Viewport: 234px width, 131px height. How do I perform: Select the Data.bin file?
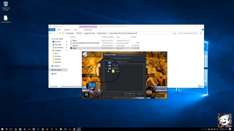coord(75,45)
